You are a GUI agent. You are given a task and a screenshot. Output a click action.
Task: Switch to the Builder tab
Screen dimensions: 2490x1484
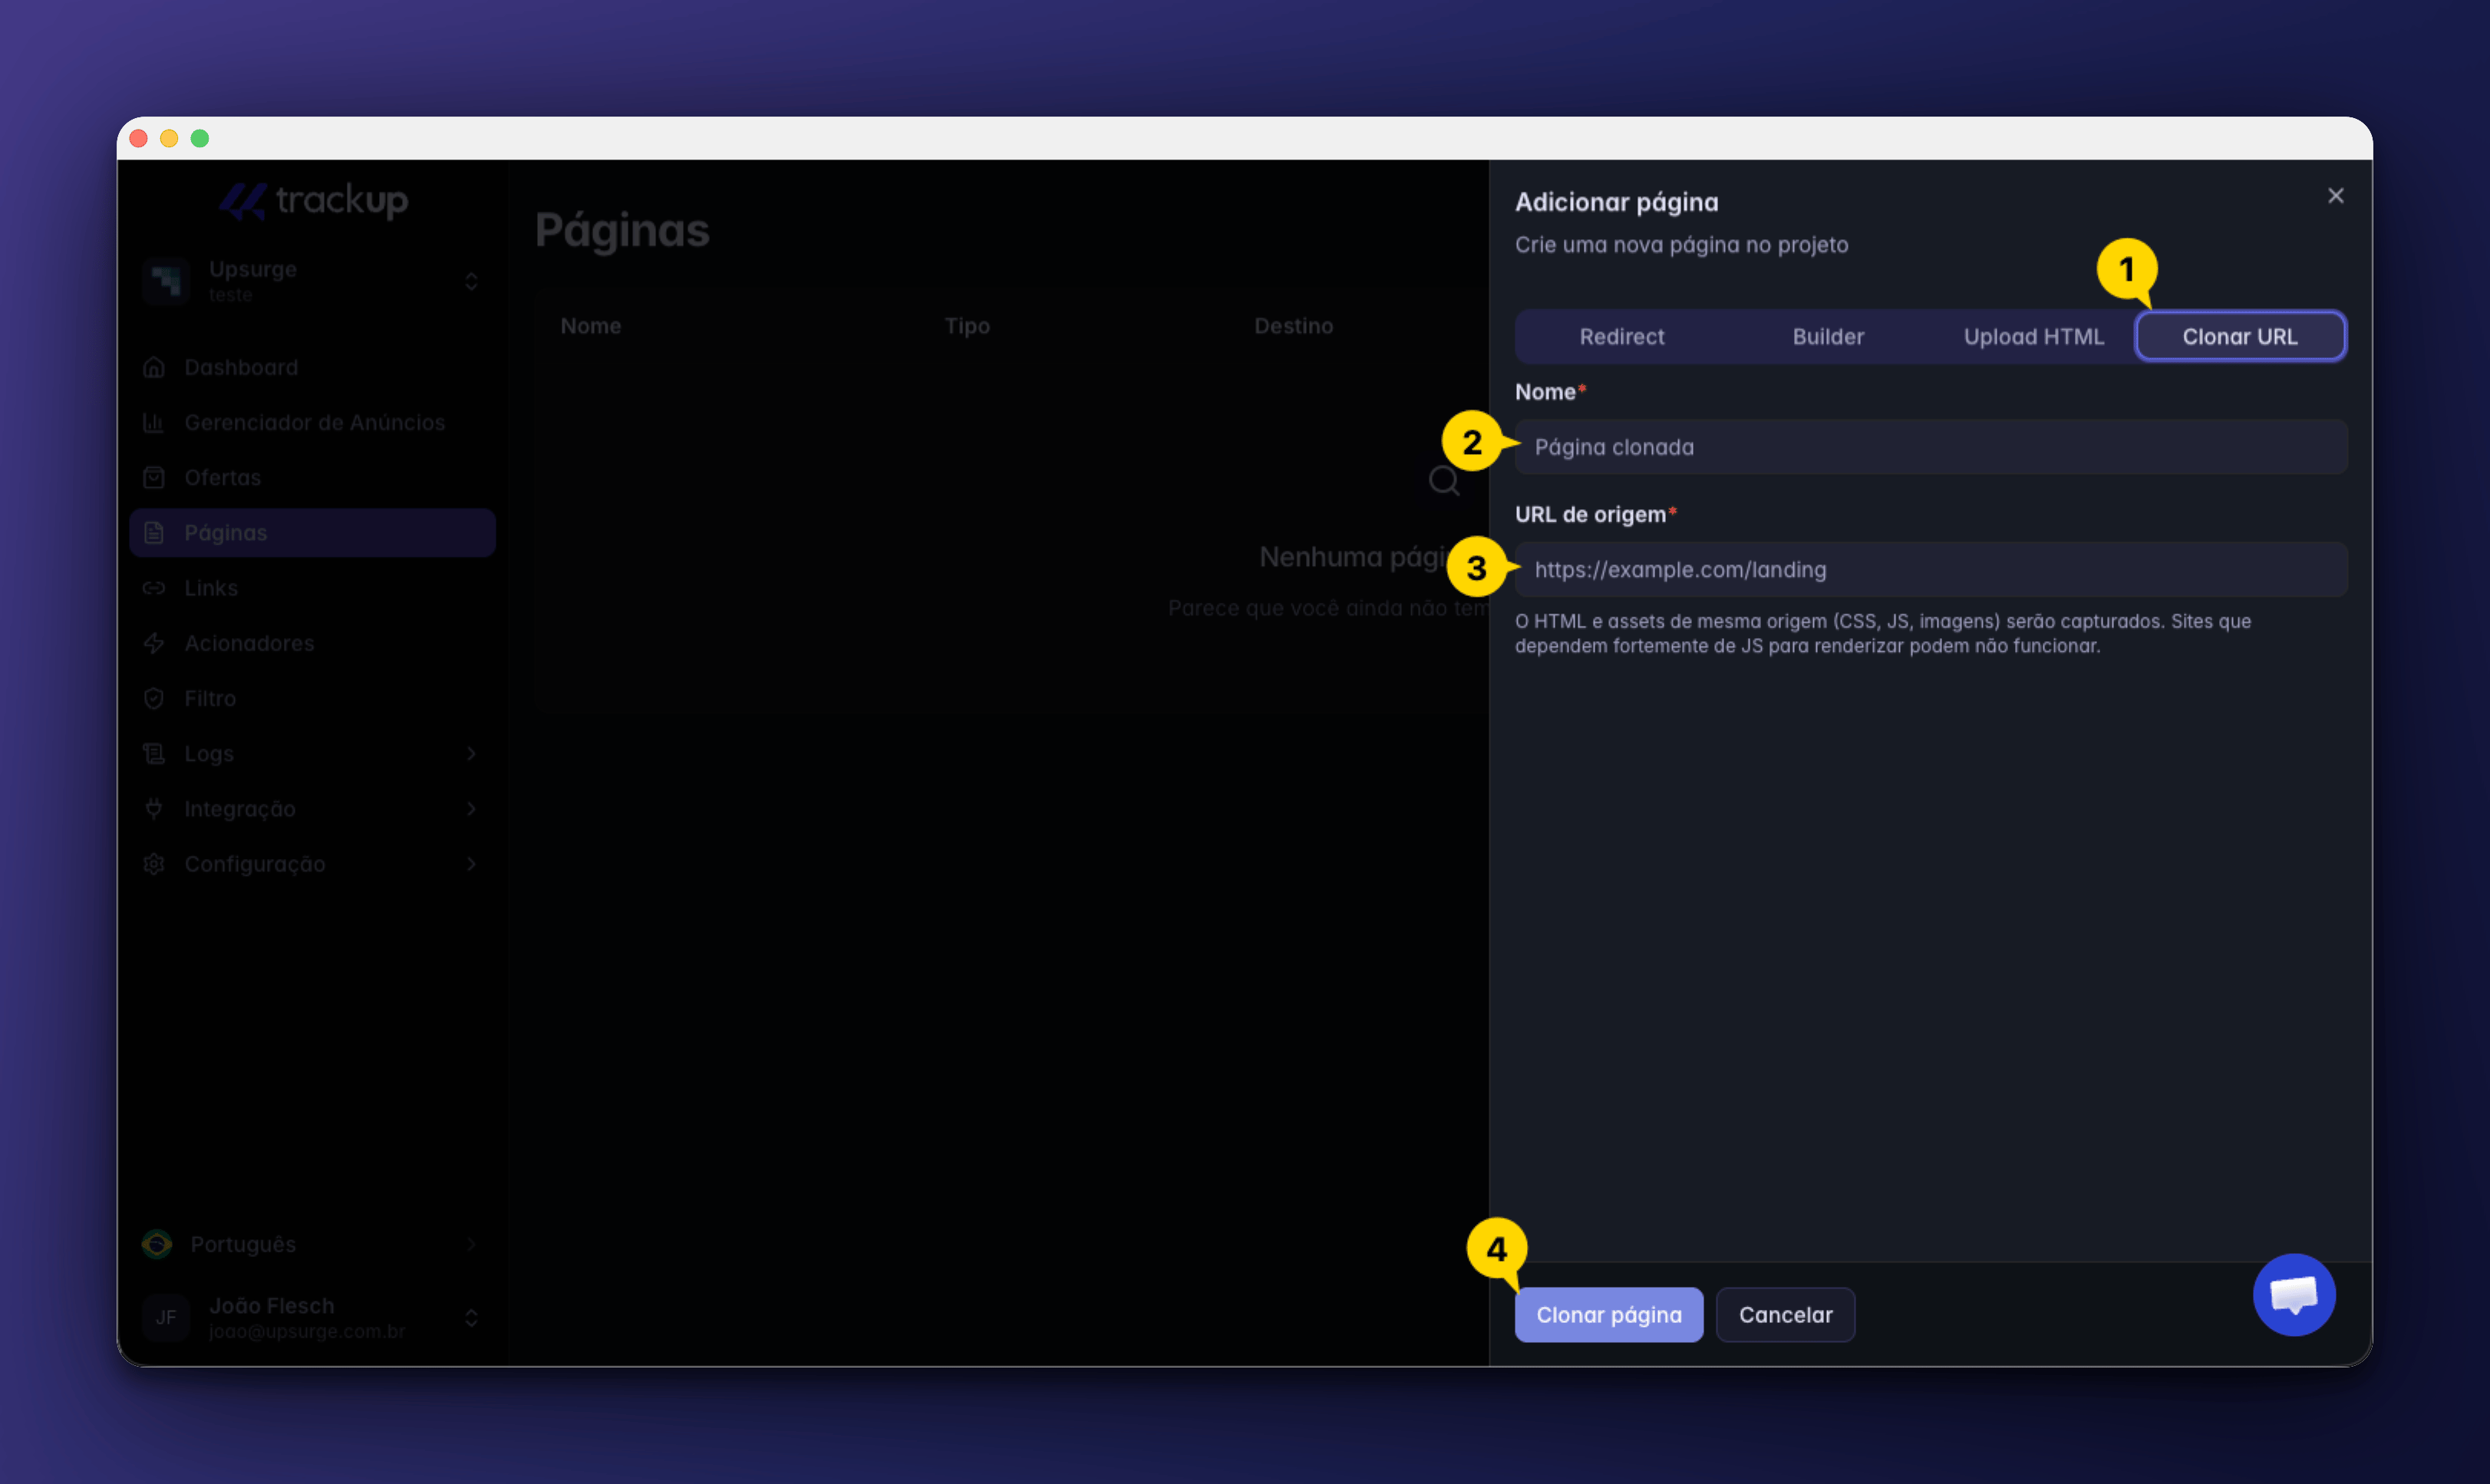[1828, 336]
